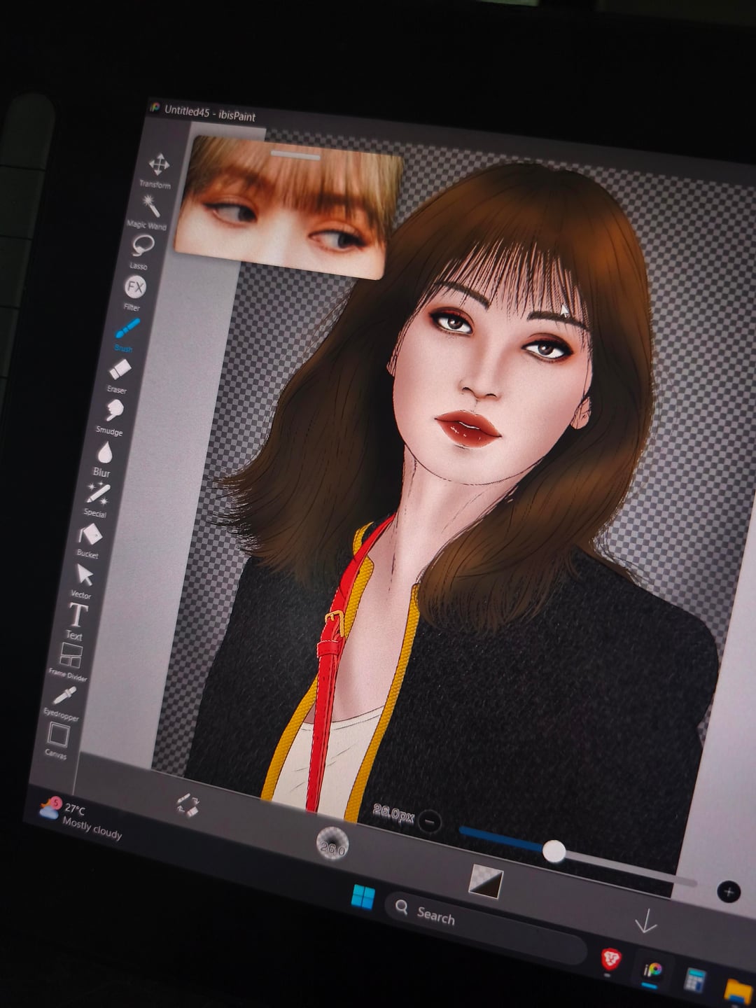Activate the Lasso selection tool
Viewport: 756px width, 1008px height.
click(143, 246)
